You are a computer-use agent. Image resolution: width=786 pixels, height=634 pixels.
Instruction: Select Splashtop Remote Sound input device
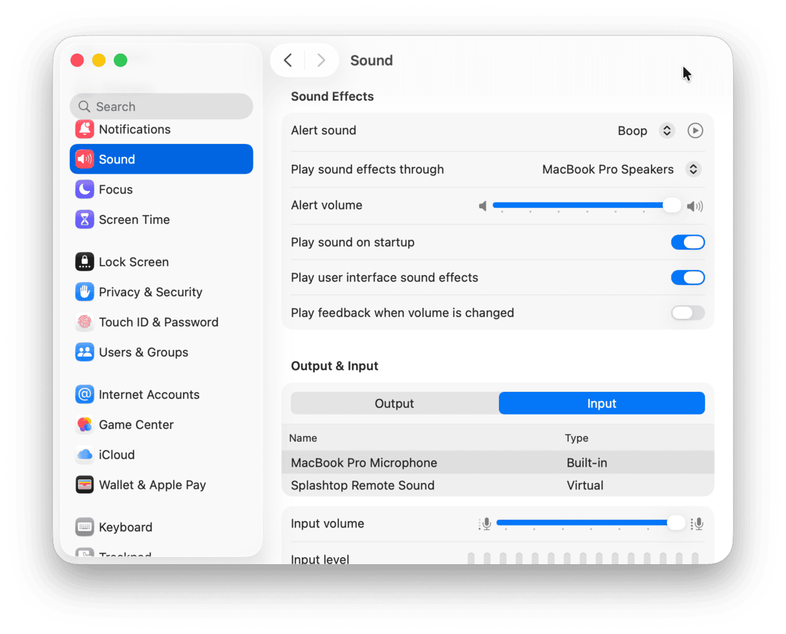coord(364,485)
